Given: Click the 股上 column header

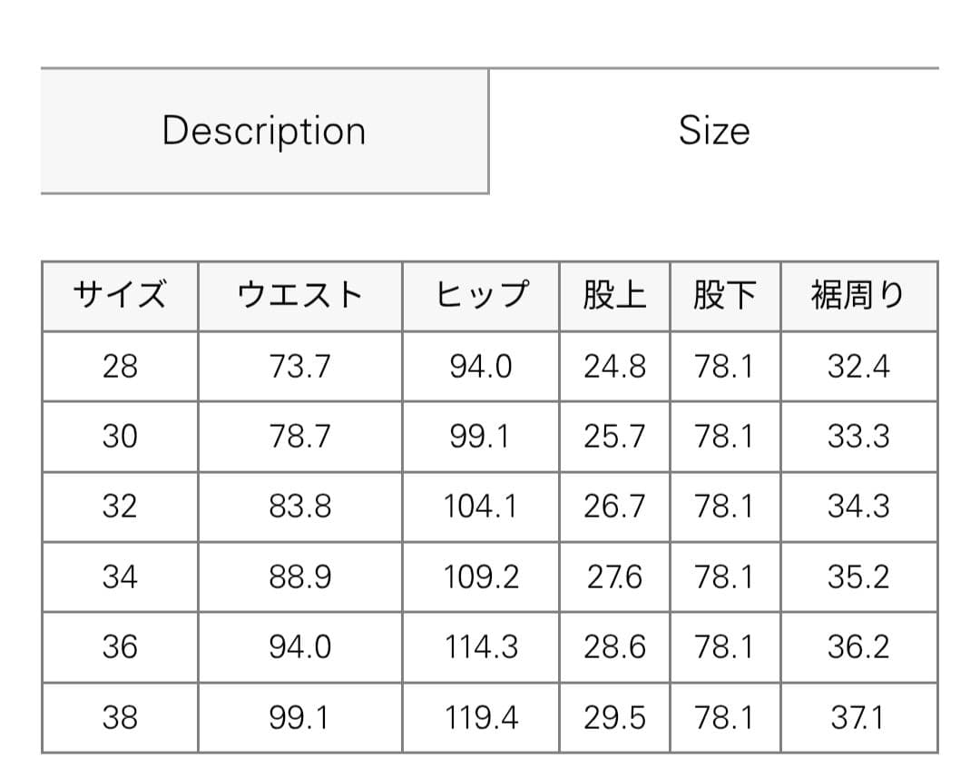Looking at the screenshot, I should coord(614,294).
